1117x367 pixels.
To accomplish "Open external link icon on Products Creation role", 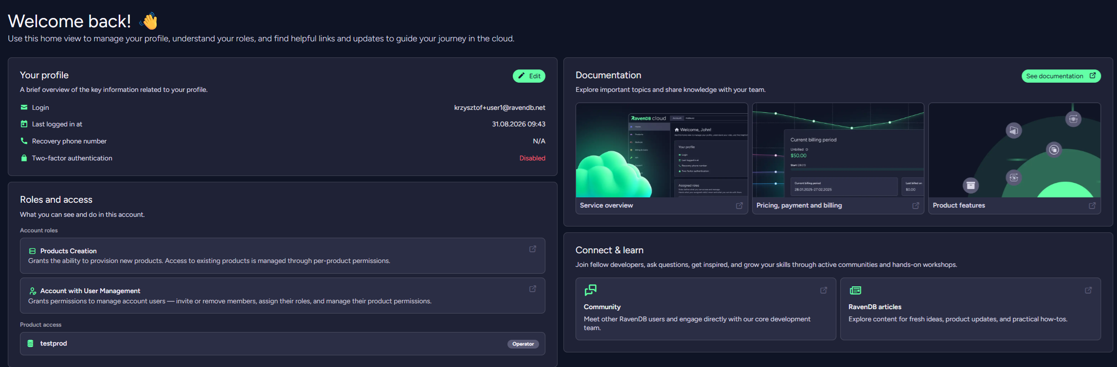I will click(533, 249).
